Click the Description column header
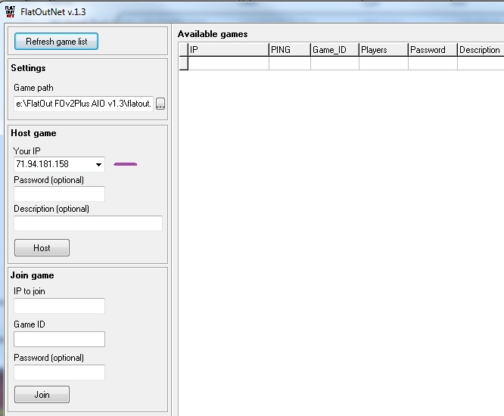Screen dimensions: 504x416 pyautogui.click(x=481, y=49)
